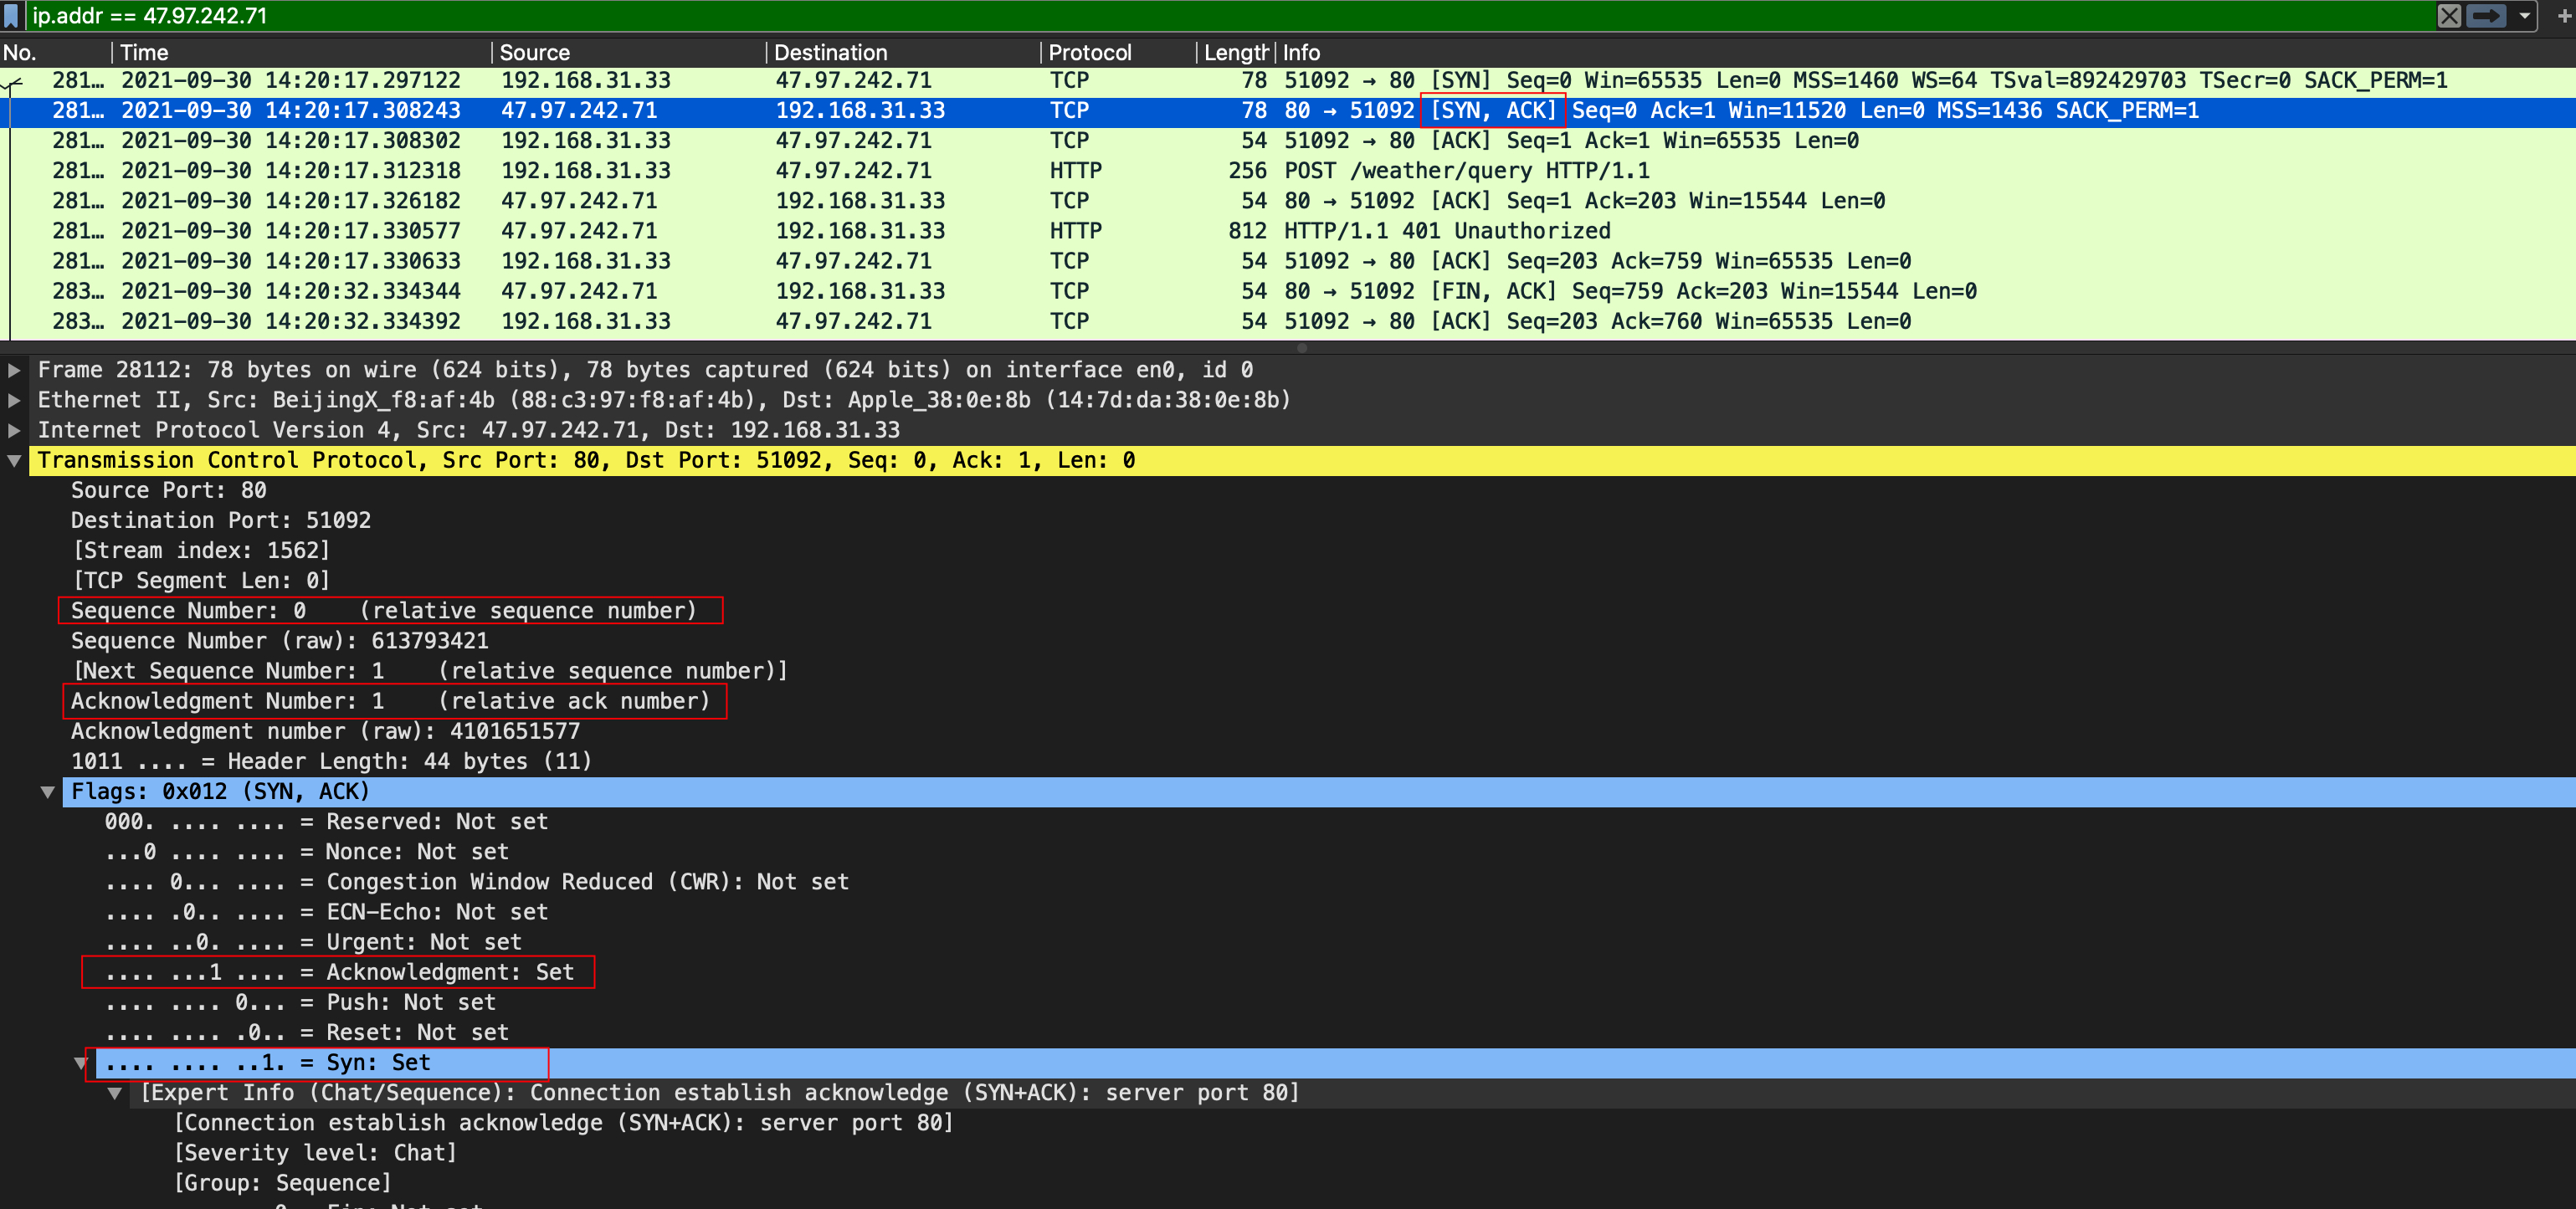Select the ACK packet with Seq=203 Ack=760
Image resolution: width=2576 pixels, height=1209 pixels.
pyautogui.click(x=1288, y=321)
